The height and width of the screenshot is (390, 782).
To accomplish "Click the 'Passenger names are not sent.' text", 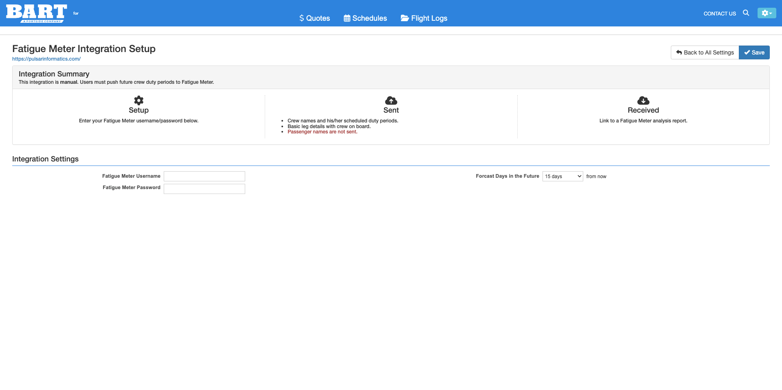I will point(323,132).
